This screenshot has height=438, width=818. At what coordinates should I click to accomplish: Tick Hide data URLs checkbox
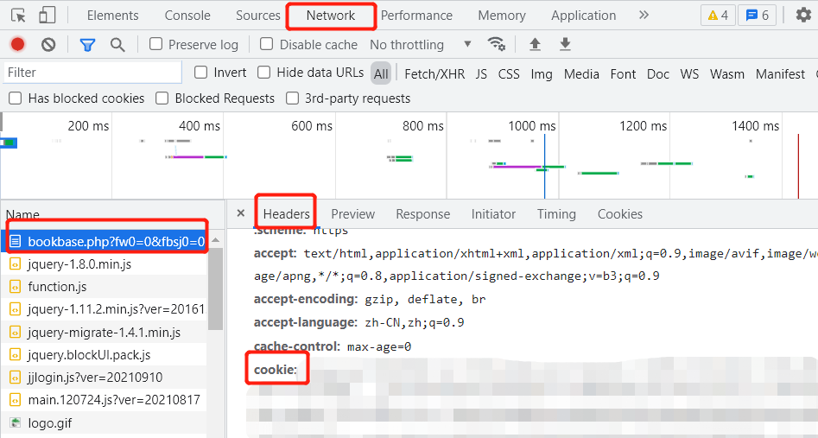(x=264, y=72)
